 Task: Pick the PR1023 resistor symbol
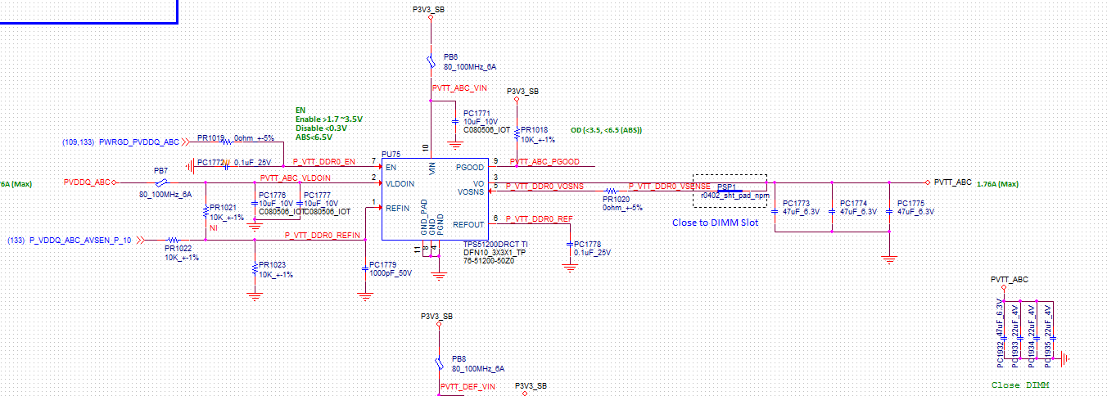click(x=255, y=269)
